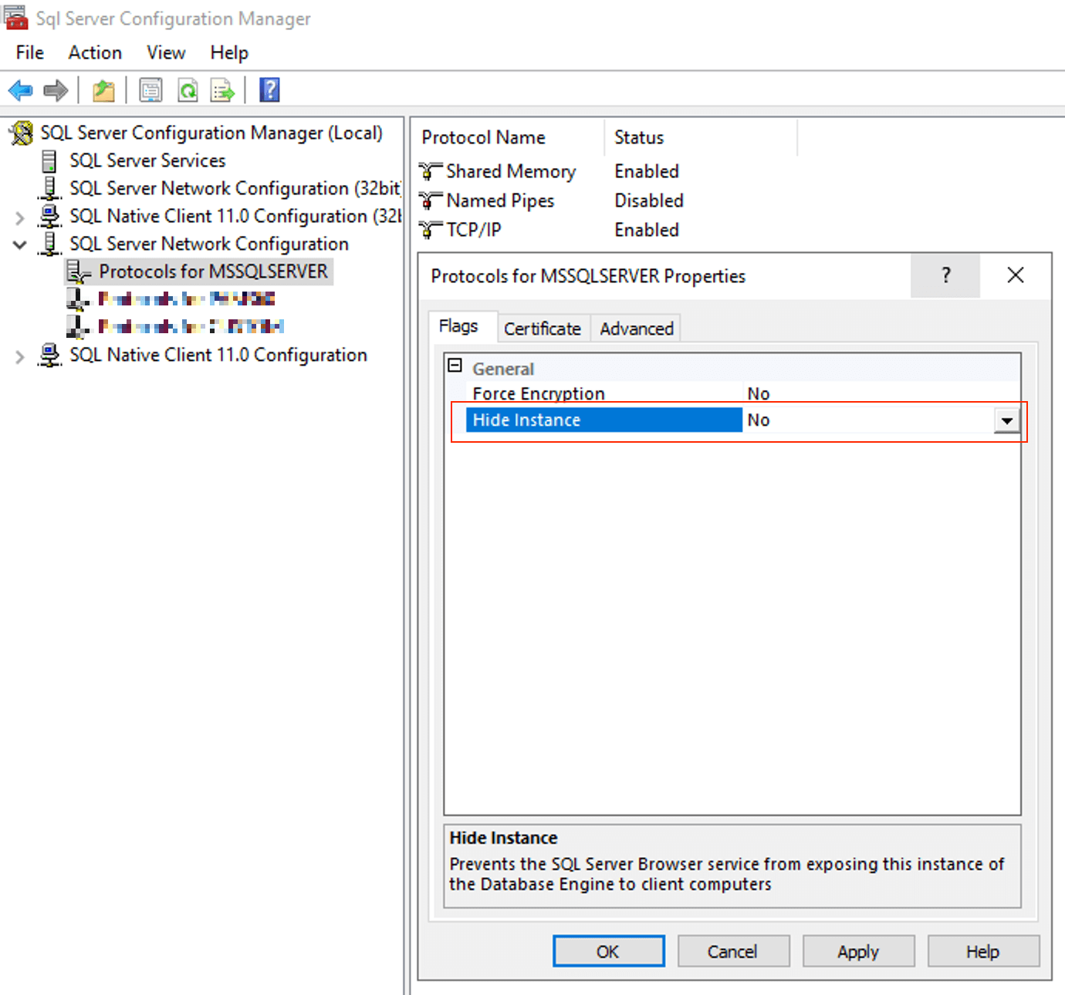Click the Export List toolbar icon
Image resolution: width=1065 pixels, height=995 pixels.
point(223,90)
